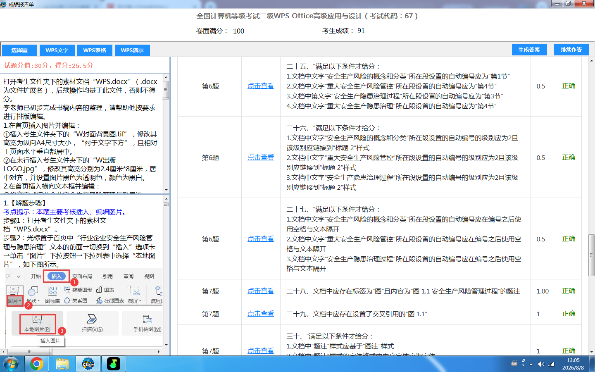Select the 页面布局 ribbon tab
595x372 pixels.
(x=82, y=276)
